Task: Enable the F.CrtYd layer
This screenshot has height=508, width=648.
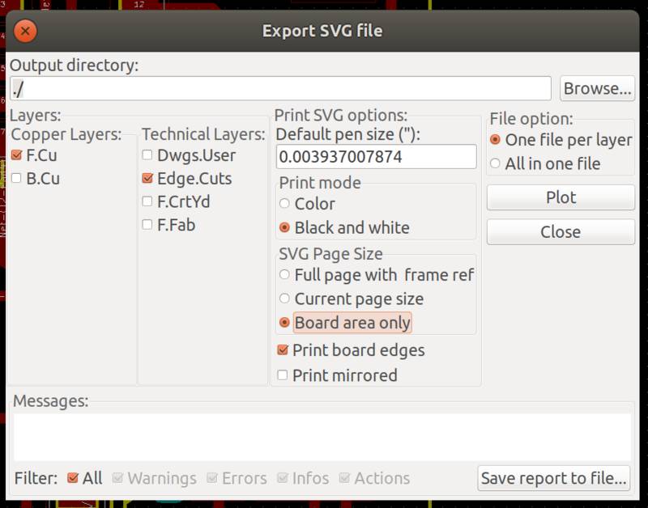Action: pyautogui.click(x=147, y=202)
